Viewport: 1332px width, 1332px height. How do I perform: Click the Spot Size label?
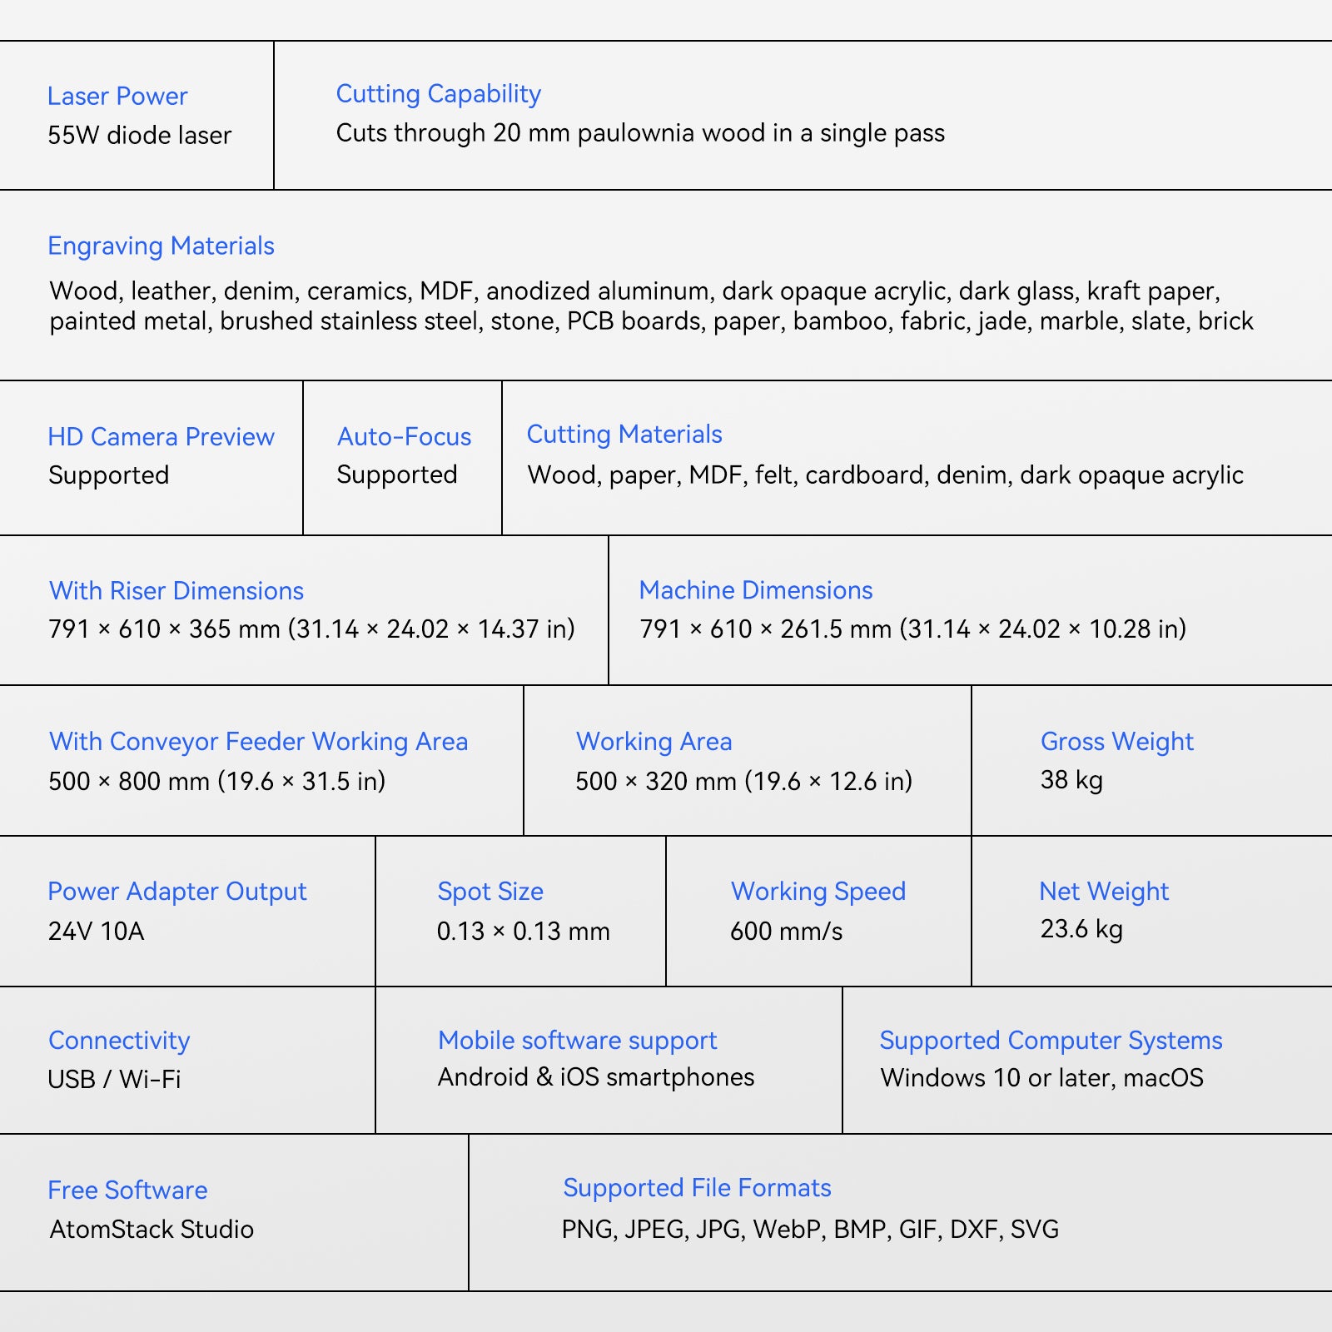click(490, 892)
